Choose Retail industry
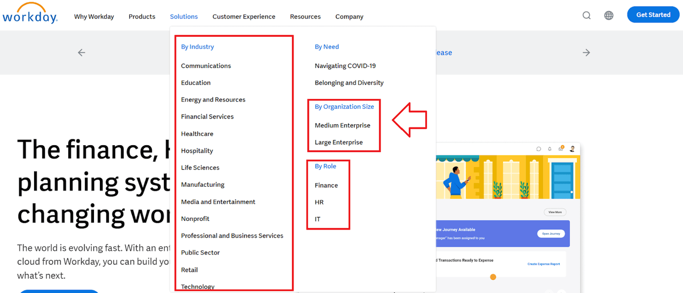This screenshot has width=683, height=293. (189, 270)
